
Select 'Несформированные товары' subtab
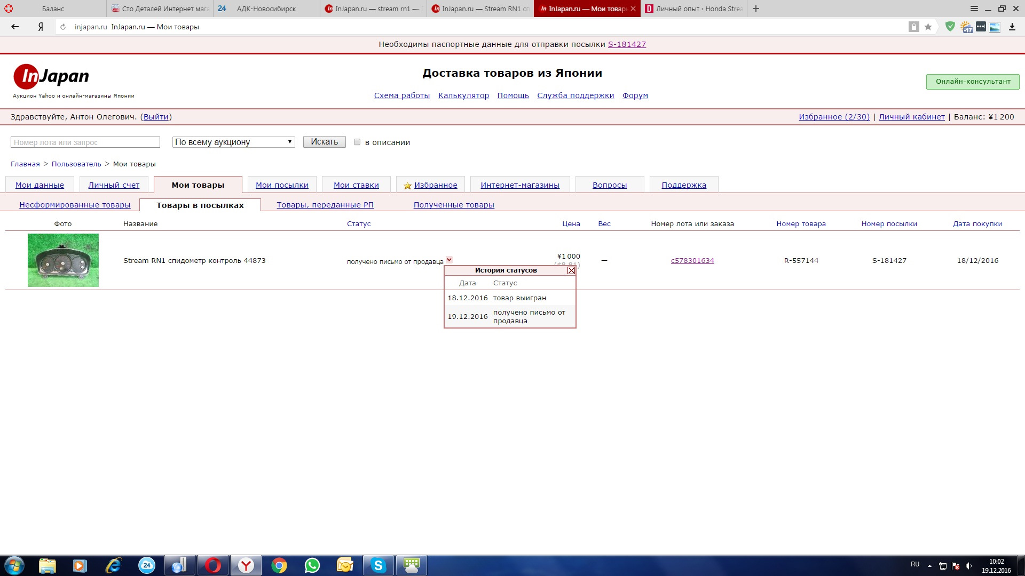click(x=75, y=205)
